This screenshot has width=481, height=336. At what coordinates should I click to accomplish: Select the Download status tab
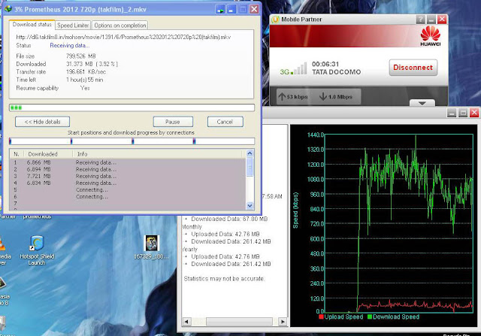tap(32, 25)
